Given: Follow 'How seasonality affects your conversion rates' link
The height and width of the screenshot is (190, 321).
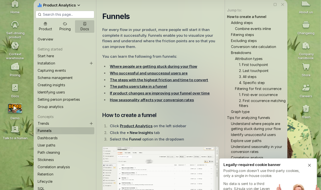Looking at the screenshot, I should [x=152, y=100].
